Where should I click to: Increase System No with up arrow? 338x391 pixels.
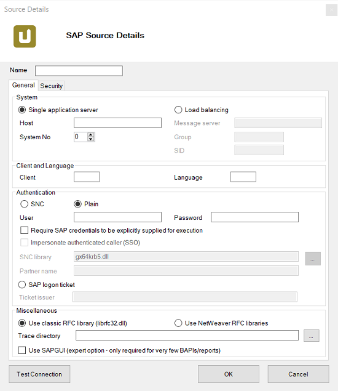(x=90, y=135)
